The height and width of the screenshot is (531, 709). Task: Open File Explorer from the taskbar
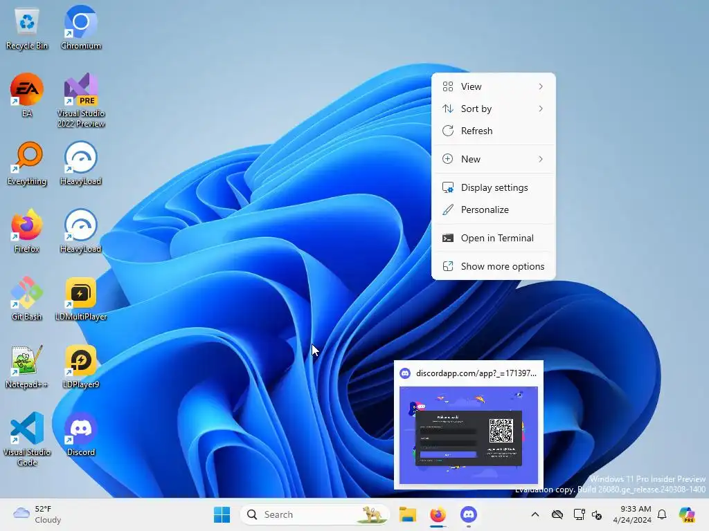[407, 514]
